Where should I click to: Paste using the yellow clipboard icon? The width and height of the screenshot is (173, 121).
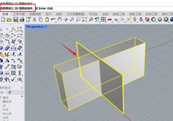point(47,20)
